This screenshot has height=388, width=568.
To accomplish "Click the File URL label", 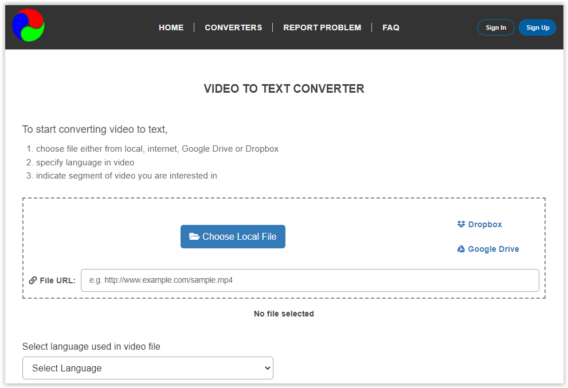I will tap(57, 280).
